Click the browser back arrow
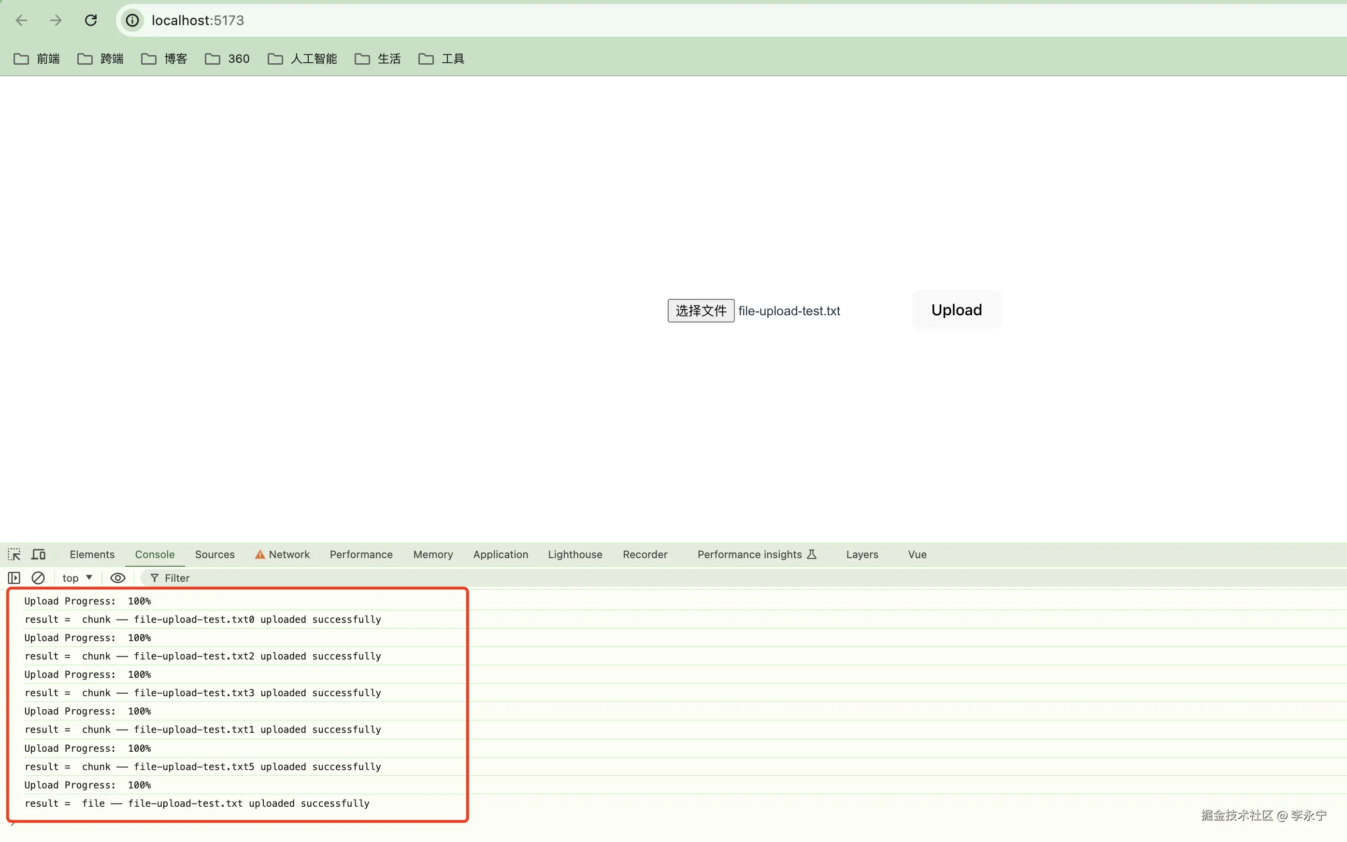The image size is (1347, 842). 21,21
